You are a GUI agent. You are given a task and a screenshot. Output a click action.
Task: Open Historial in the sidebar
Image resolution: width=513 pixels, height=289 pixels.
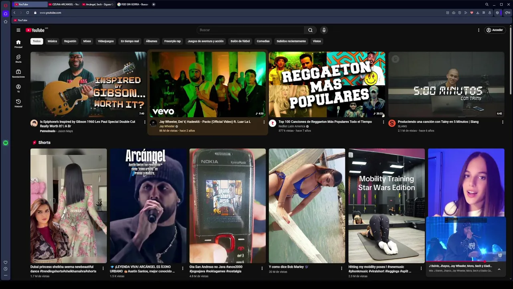[x=18, y=103]
